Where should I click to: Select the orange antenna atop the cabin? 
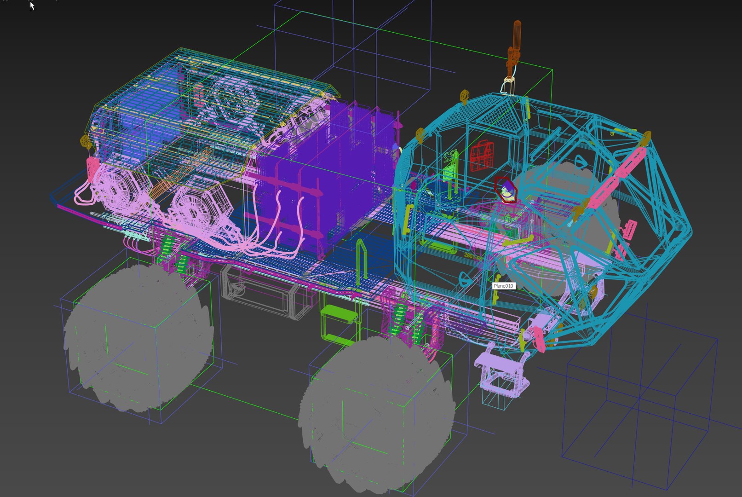(515, 49)
